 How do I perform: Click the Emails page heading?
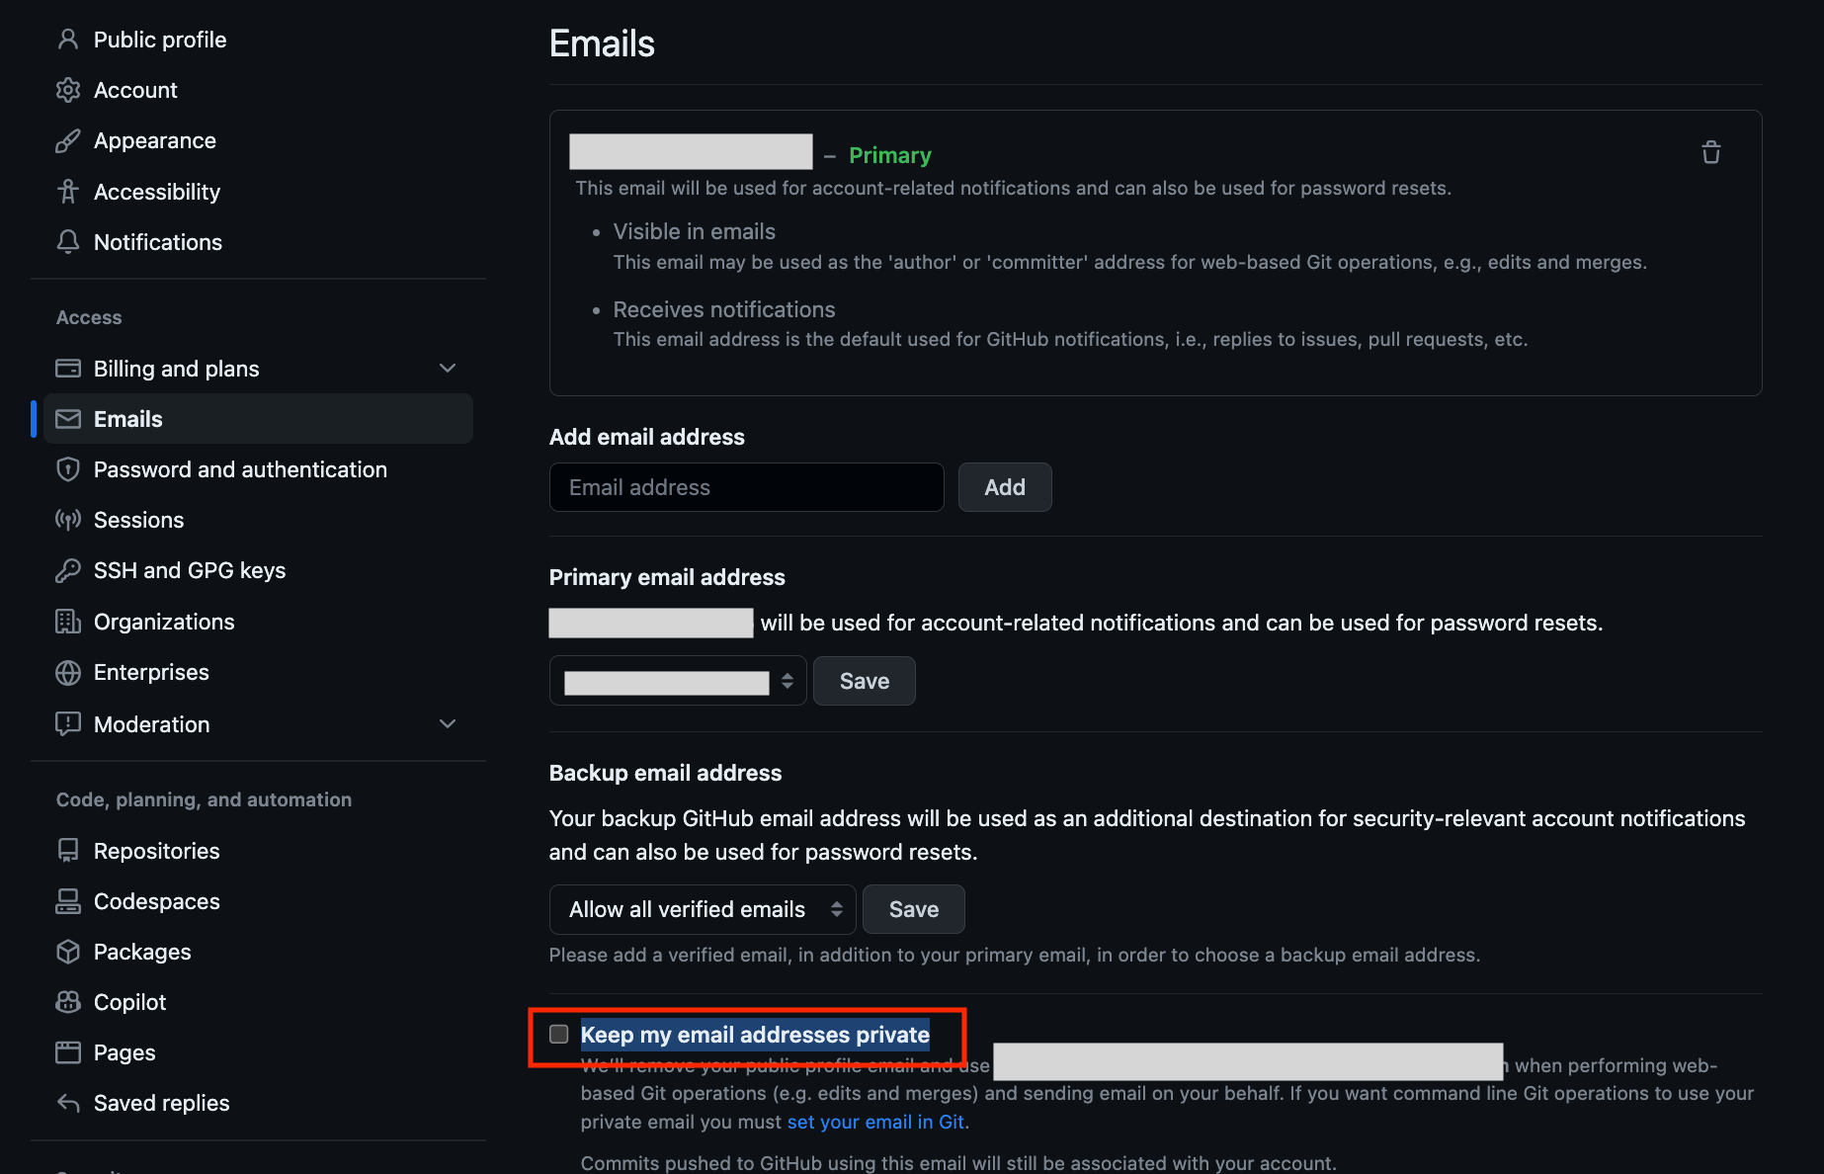(x=602, y=43)
